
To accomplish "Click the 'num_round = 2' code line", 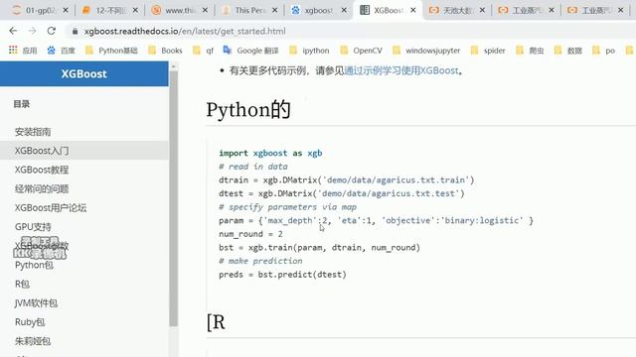I will [250, 234].
